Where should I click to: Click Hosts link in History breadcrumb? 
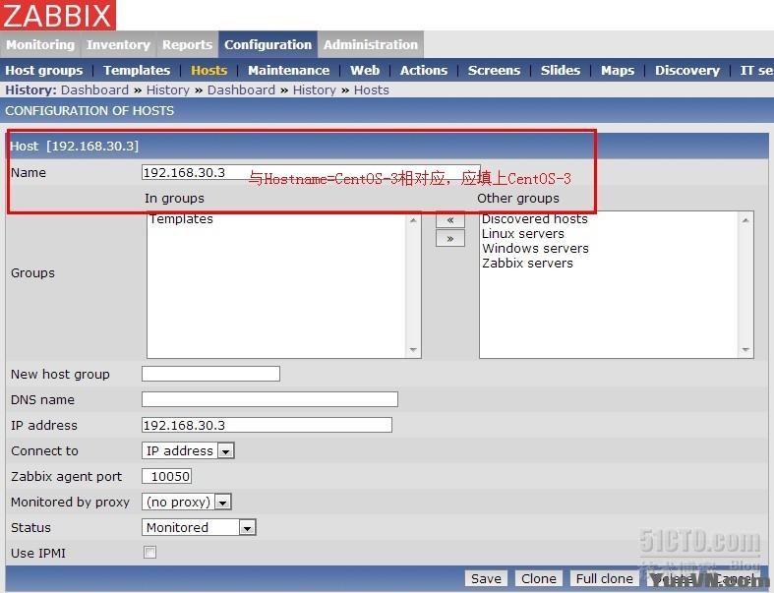coord(371,89)
